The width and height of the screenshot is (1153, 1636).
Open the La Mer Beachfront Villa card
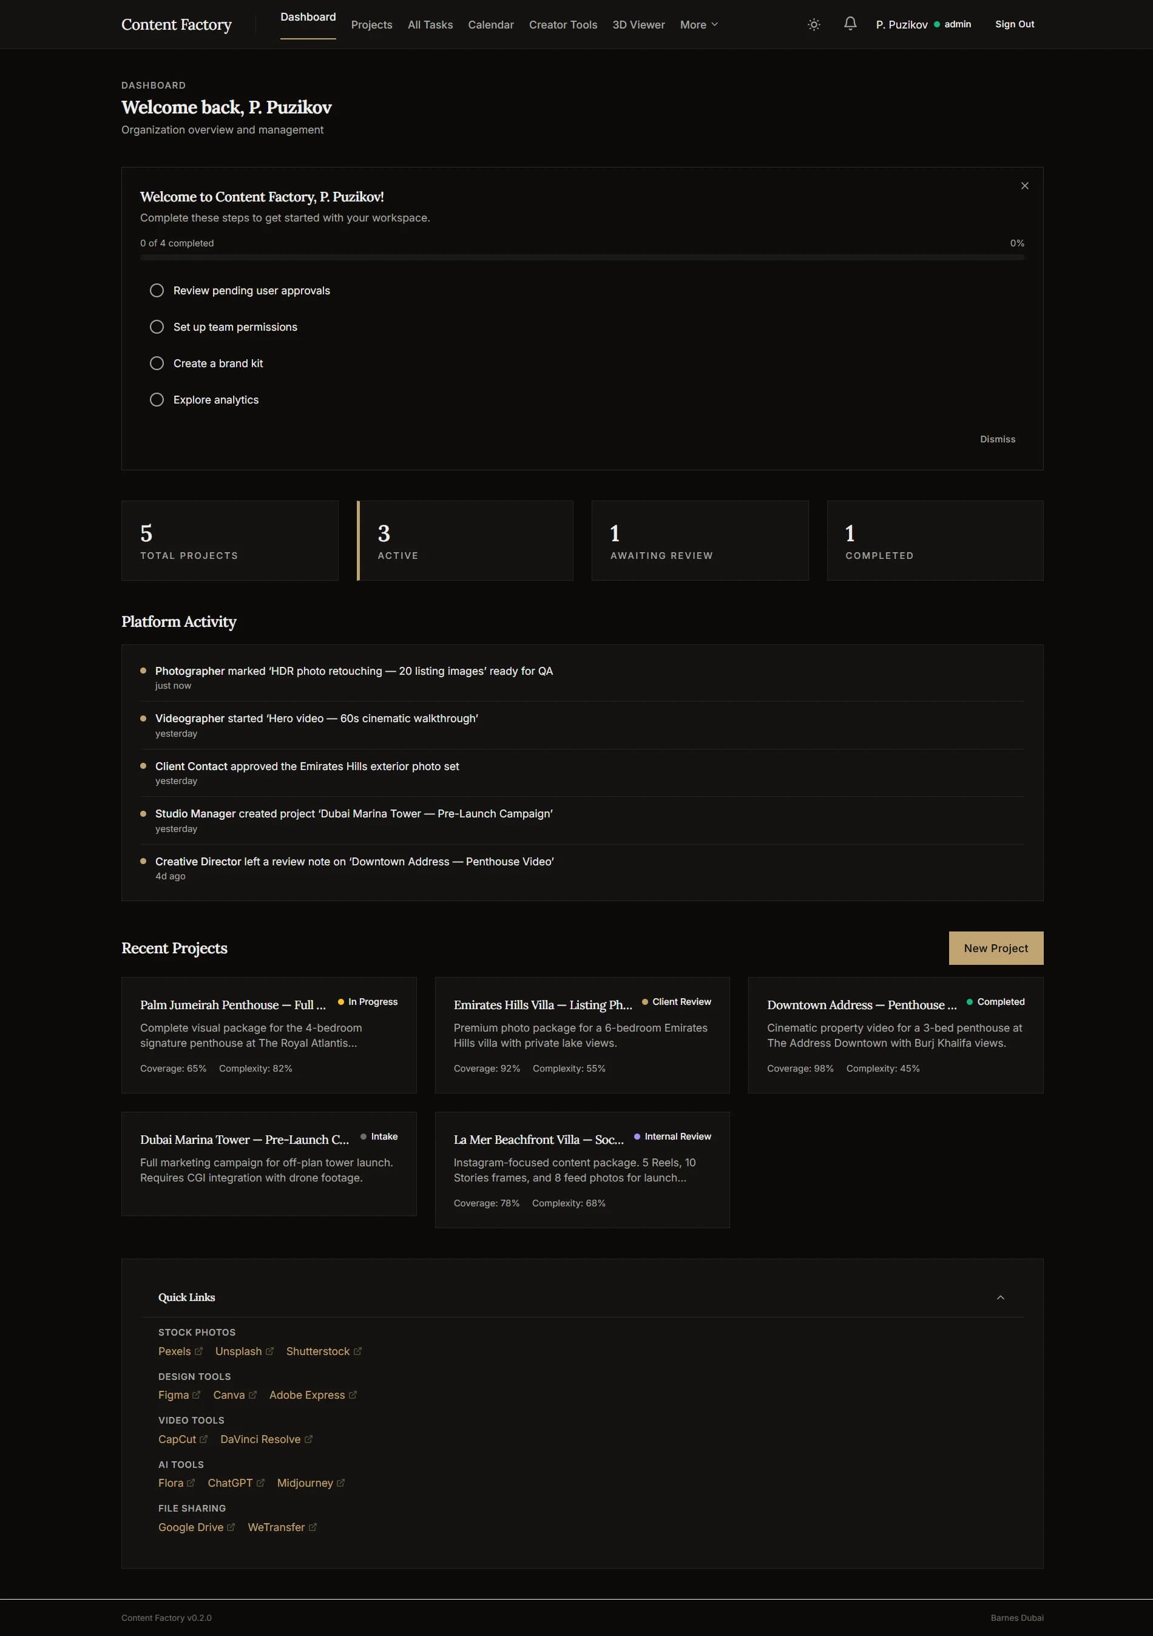pyautogui.click(x=582, y=1169)
